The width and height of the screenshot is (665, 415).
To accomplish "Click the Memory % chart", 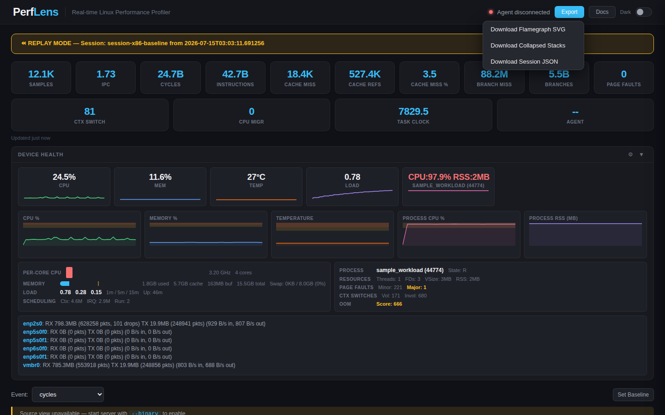I will click(x=206, y=234).
